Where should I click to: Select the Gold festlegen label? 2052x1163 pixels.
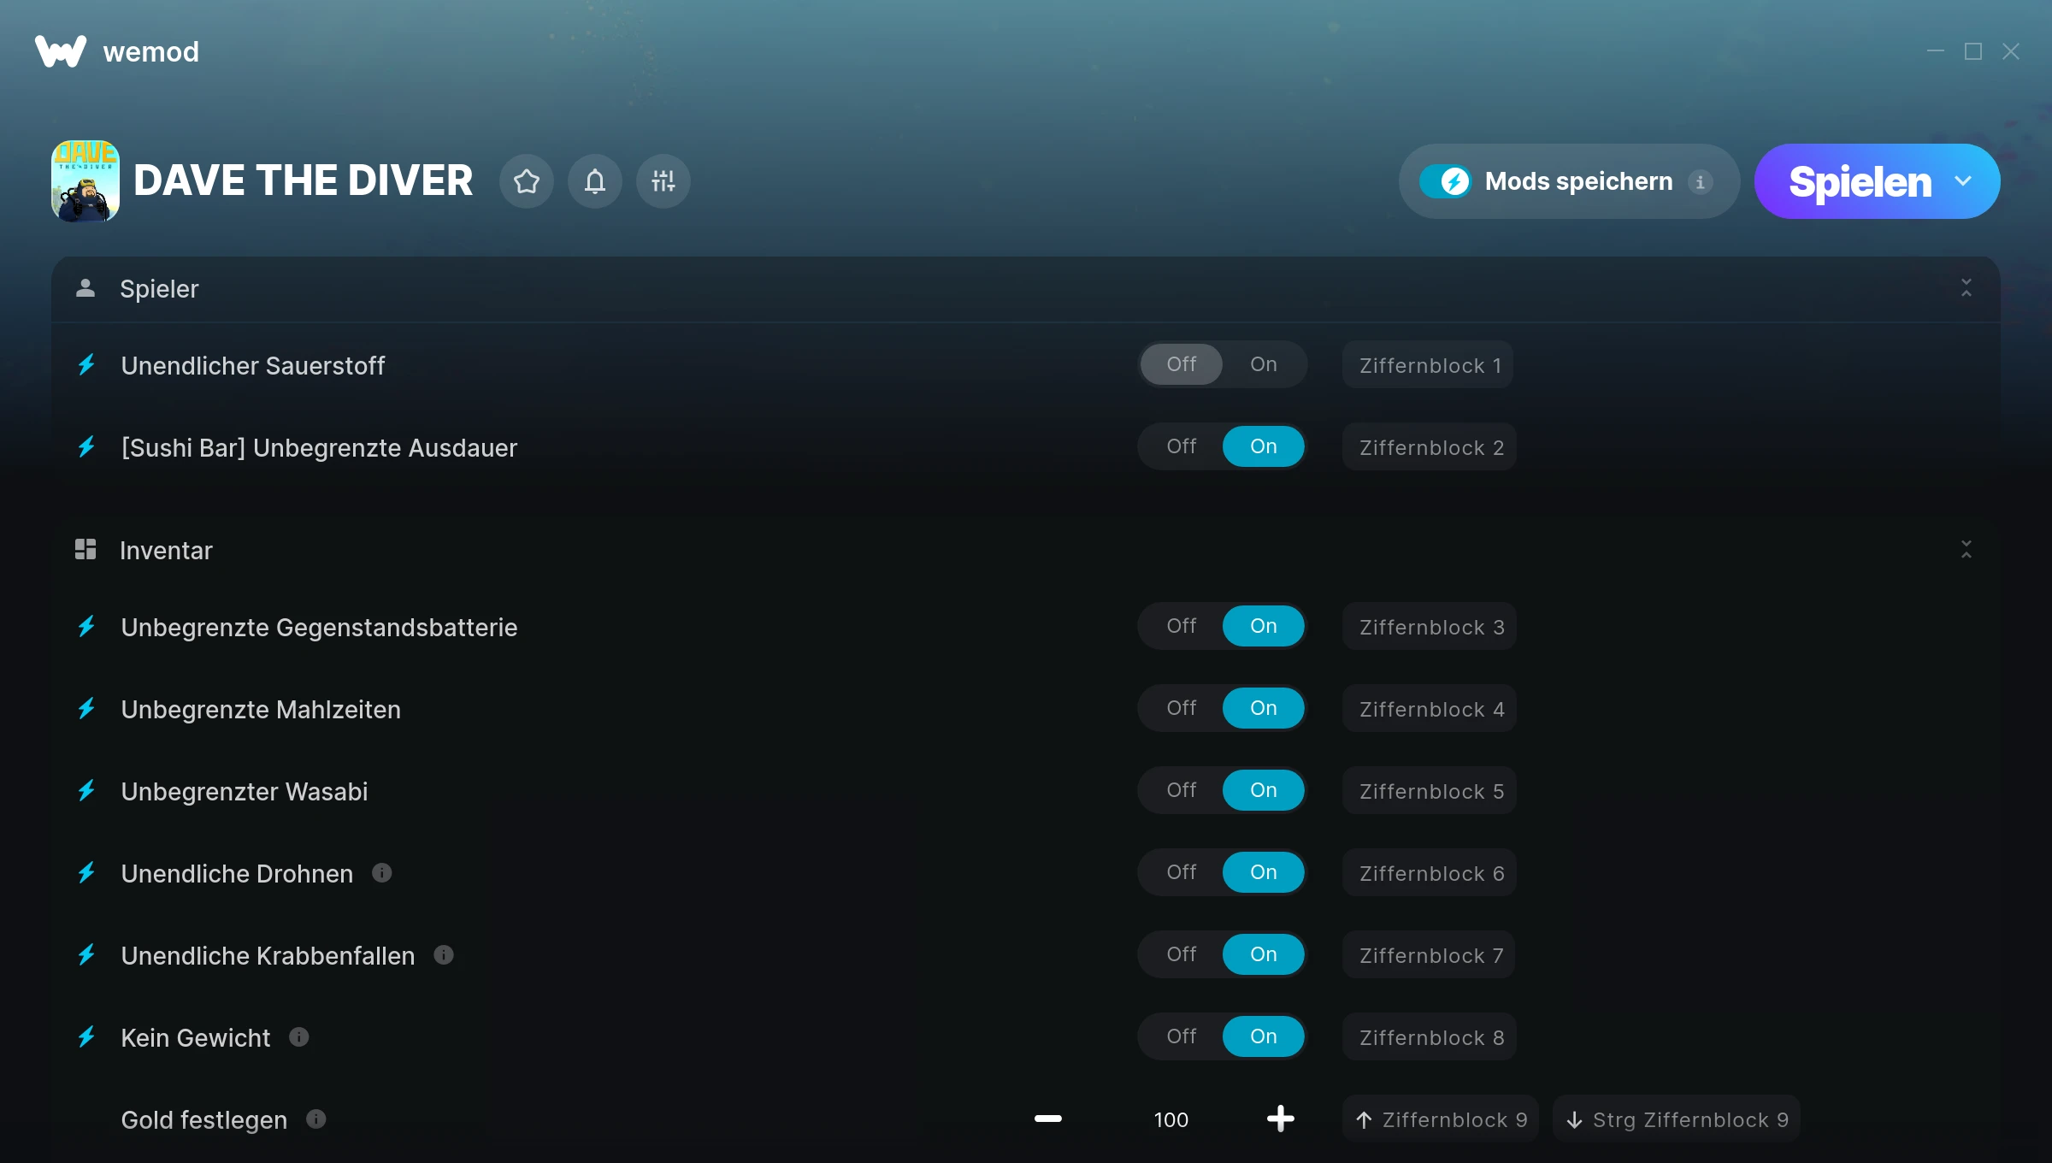point(204,1119)
